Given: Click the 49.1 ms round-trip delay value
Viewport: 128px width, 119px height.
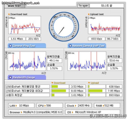Looking at the screenshot, I should pos(55,61).
